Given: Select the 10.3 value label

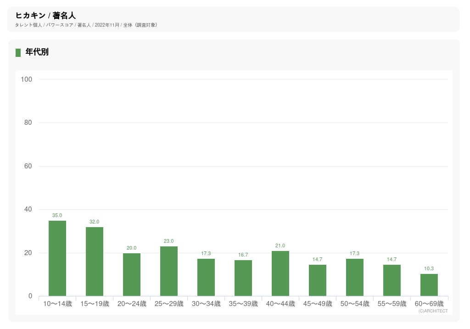Looking at the screenshot, I should (429, 268).
